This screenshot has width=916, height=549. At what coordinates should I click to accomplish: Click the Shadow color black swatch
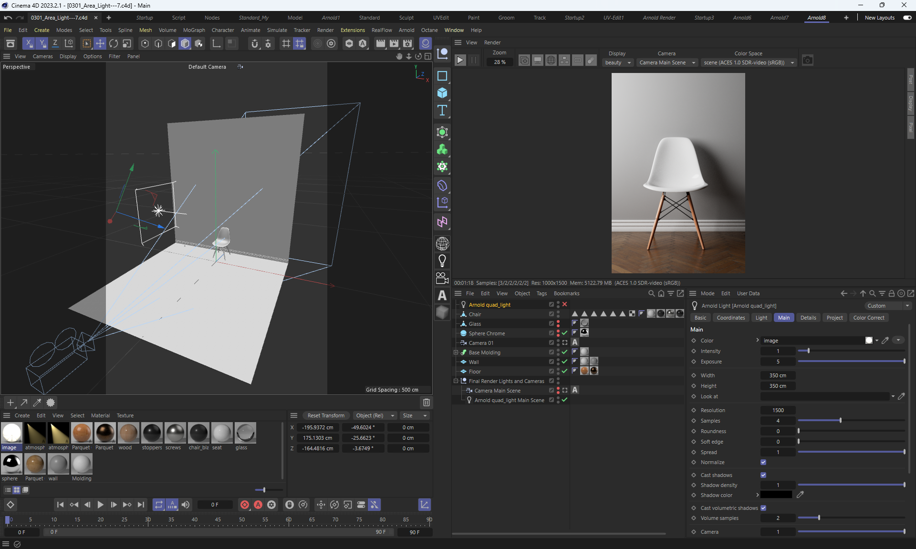(776, 495)
